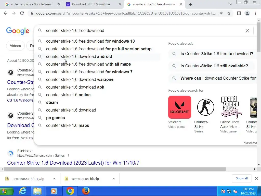Select suggestion 'download apk'
This screenshot has height=196, width=261.
coord(97,87)
